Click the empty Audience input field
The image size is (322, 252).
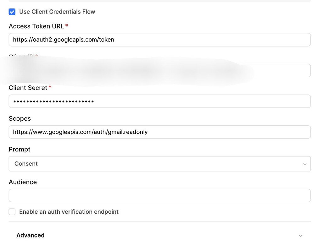(x=159, y=195)
